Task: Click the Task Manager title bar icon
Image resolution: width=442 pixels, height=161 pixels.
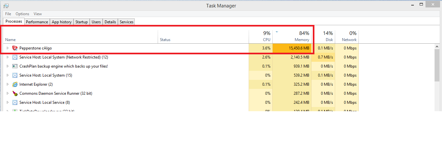Action: pyautogui.click(x=6, y=6)
